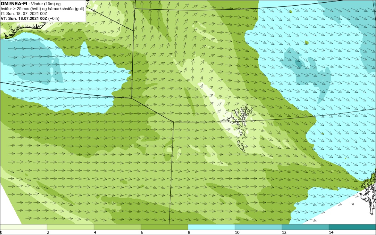
Task: Click the 2–4 m/s light green legend swatch
Action: pyautogui.click(x=71, y=227)
